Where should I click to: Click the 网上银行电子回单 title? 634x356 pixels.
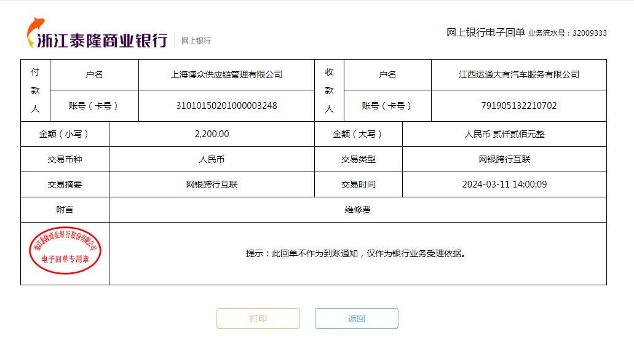coord(485,33)
